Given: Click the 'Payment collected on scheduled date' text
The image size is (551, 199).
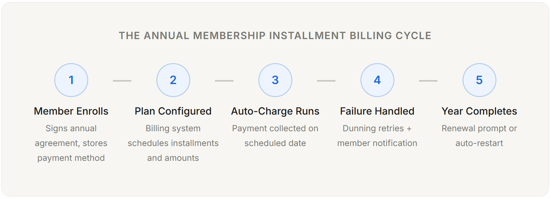Looking at the screenshot, I should click(x=275, y=136).
